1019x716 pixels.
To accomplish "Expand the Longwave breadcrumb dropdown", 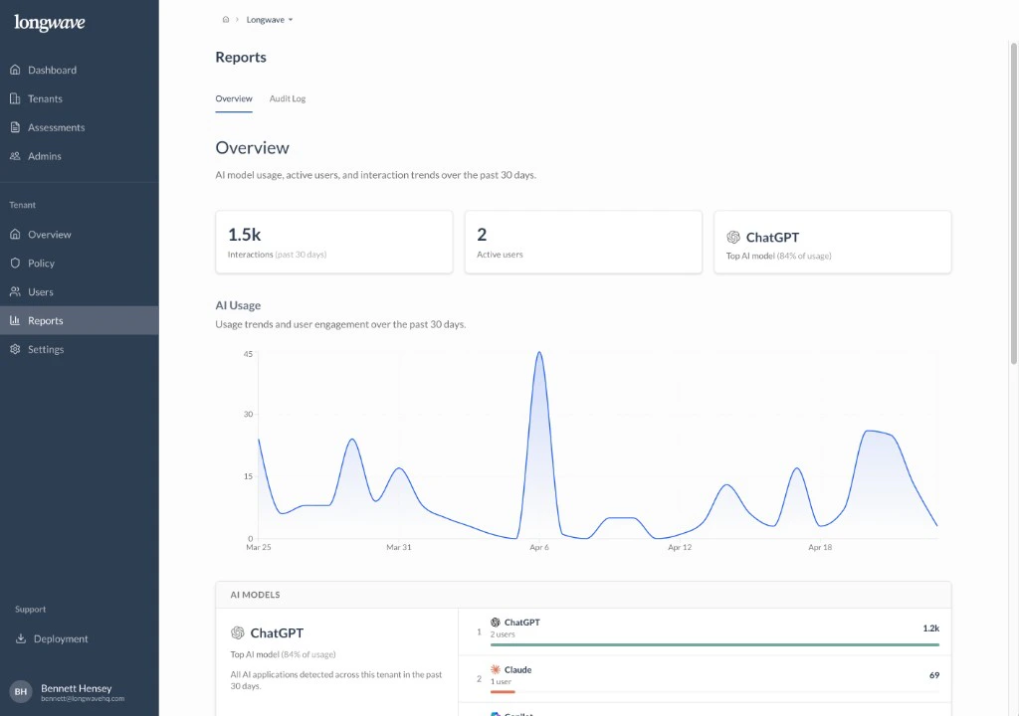I will (x=269, y=19).
